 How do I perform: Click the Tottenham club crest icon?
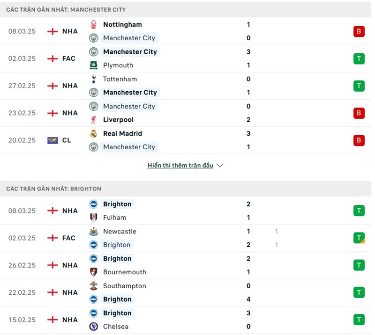(x=94, y=79)
